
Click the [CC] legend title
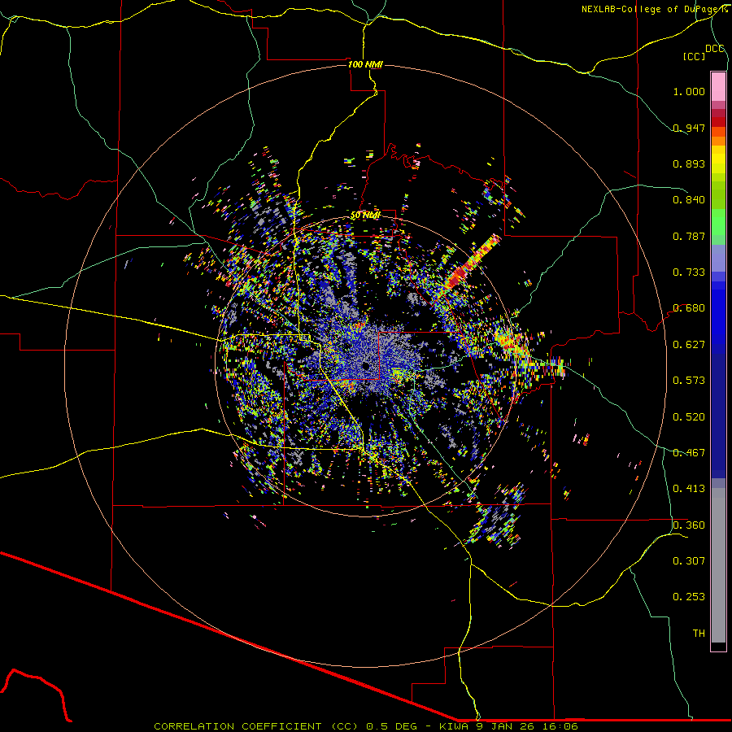(694, 56)
